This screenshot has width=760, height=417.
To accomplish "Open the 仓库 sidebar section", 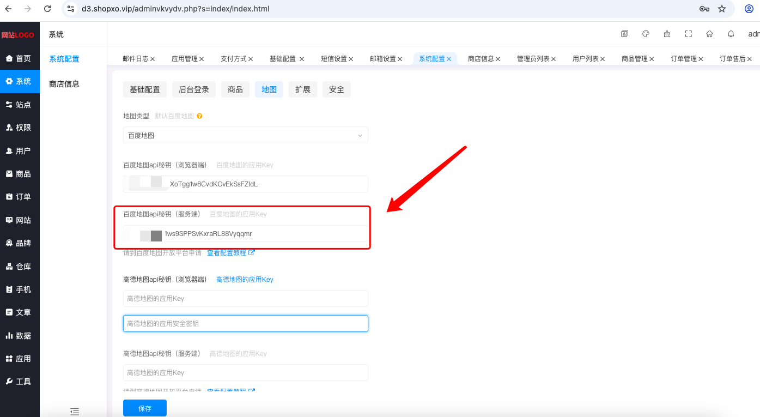I will pyautogui.click(x=20, y=267).
